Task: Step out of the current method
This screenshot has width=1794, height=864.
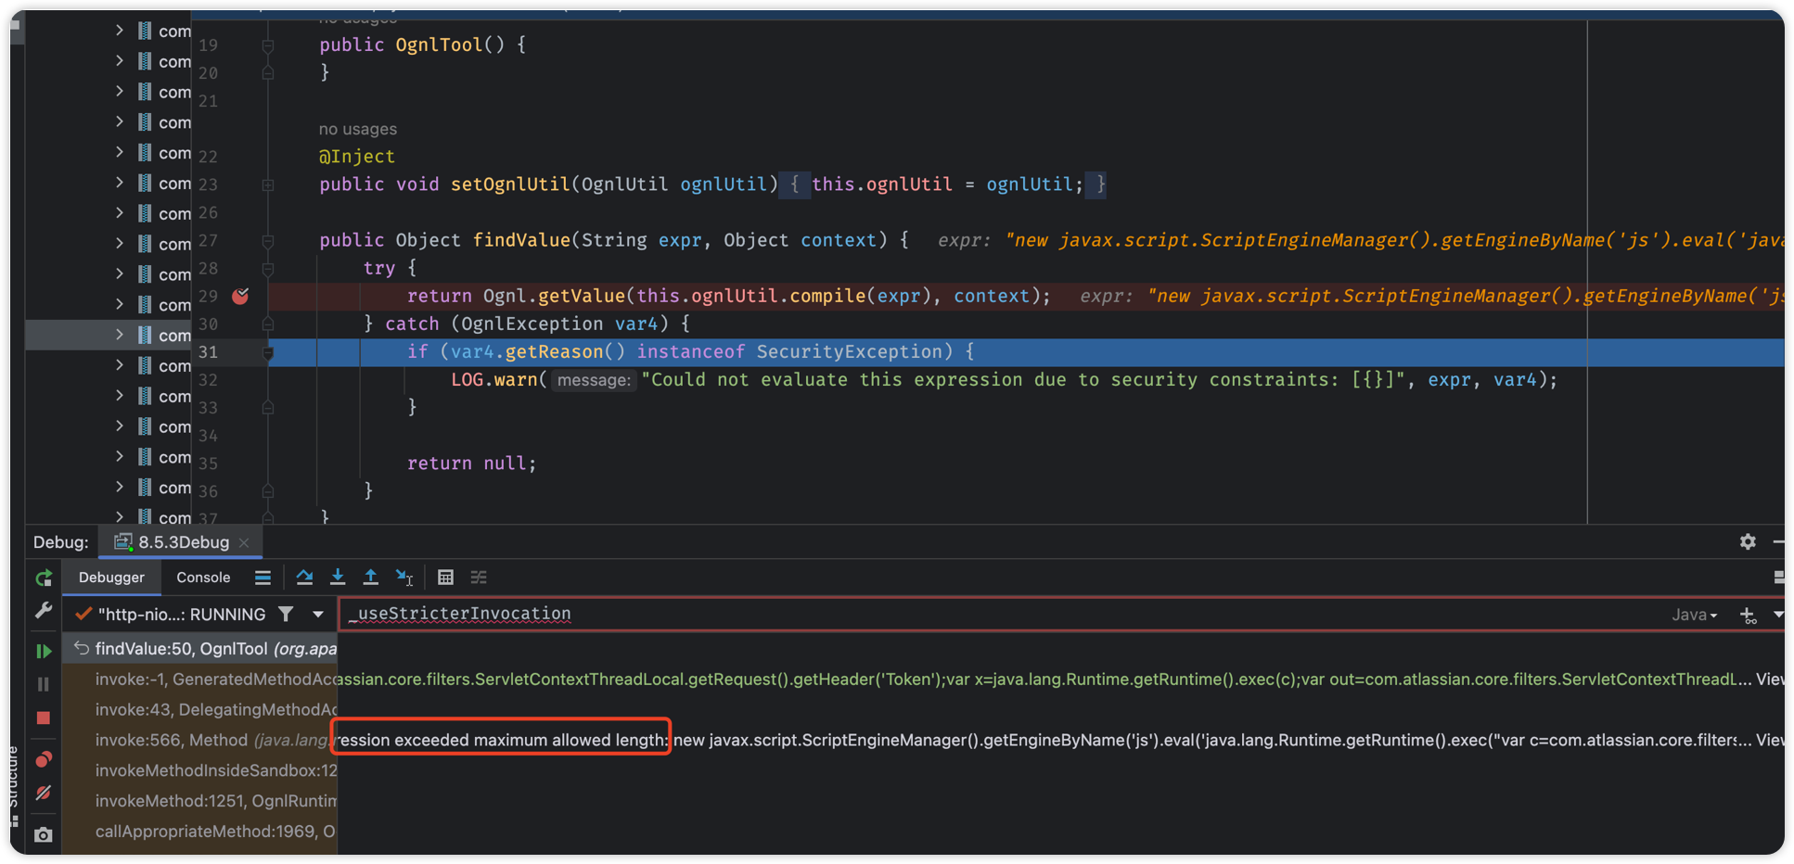Action: click(x=371, y=578)
